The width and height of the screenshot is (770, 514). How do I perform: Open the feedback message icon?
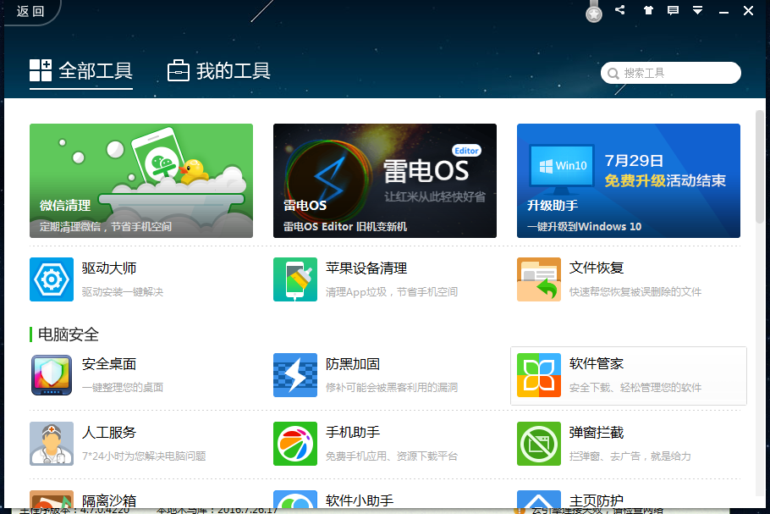click(673, 10)
